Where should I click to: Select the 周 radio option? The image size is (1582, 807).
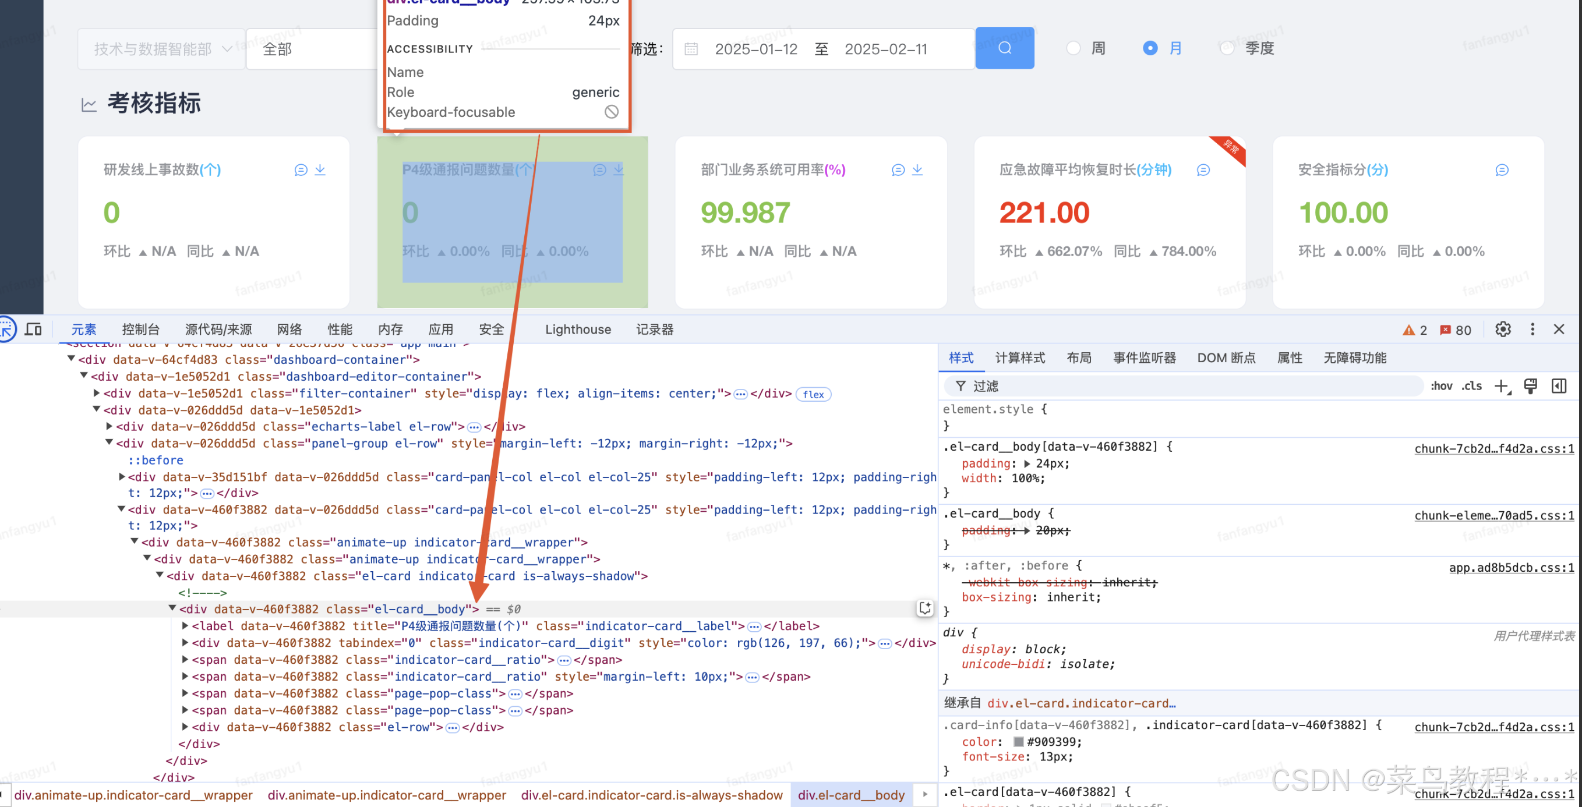1073,48
